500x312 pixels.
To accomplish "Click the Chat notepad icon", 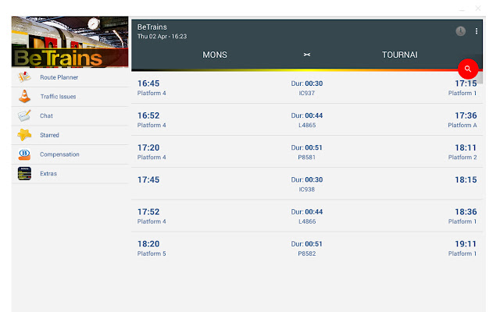I will (24, 115).
